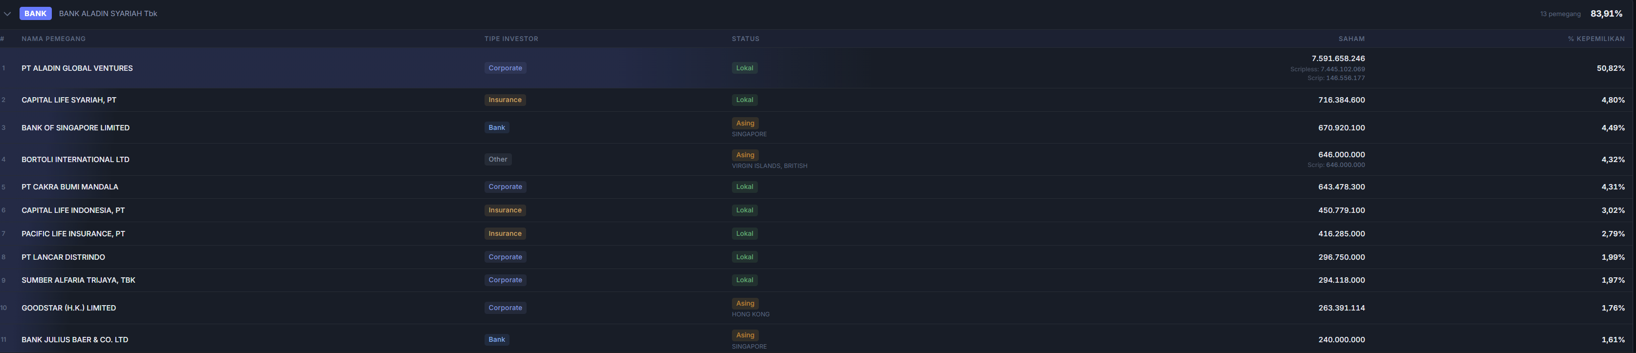1636x353 pixels.
Task: Click Lokal status badge for PT Lancar Distrindo
Action: 744,257
